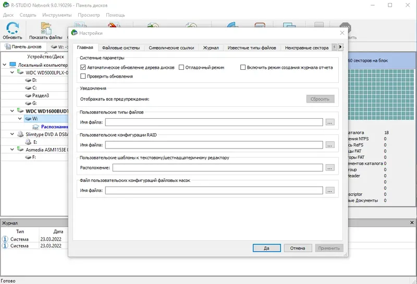Confirm settings with Да button
This screenshot has width=417, height=284.
click(266, 248)
